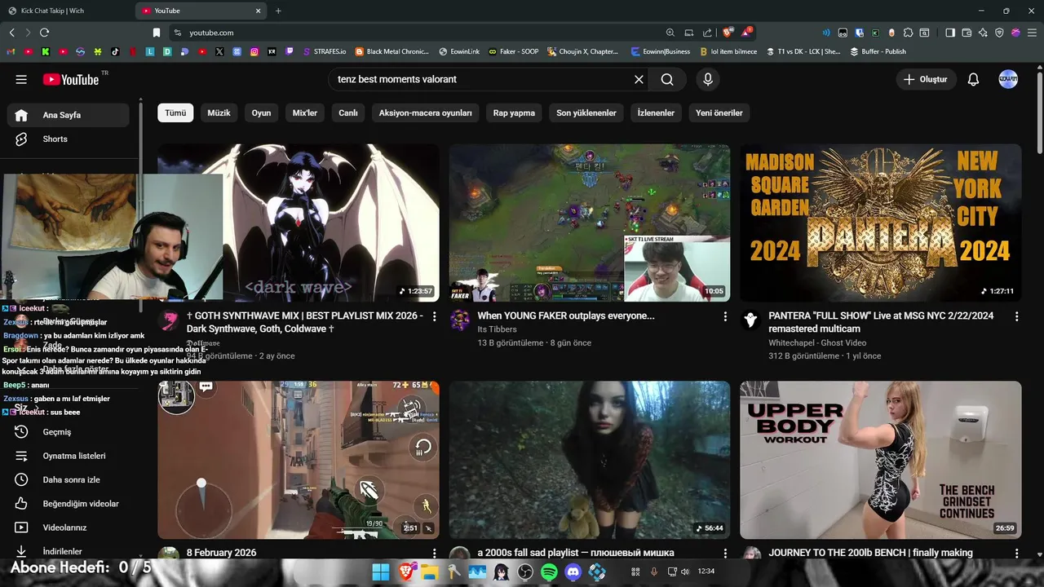Open Discord from the taskbar
The height and width of the screenshot is (587, 1044).
(573, 572)
